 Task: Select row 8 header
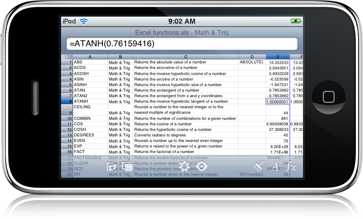[x=67, y=102]
